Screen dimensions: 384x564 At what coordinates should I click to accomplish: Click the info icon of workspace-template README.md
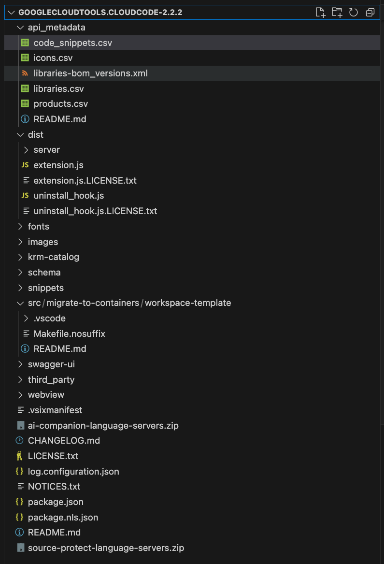25,348
